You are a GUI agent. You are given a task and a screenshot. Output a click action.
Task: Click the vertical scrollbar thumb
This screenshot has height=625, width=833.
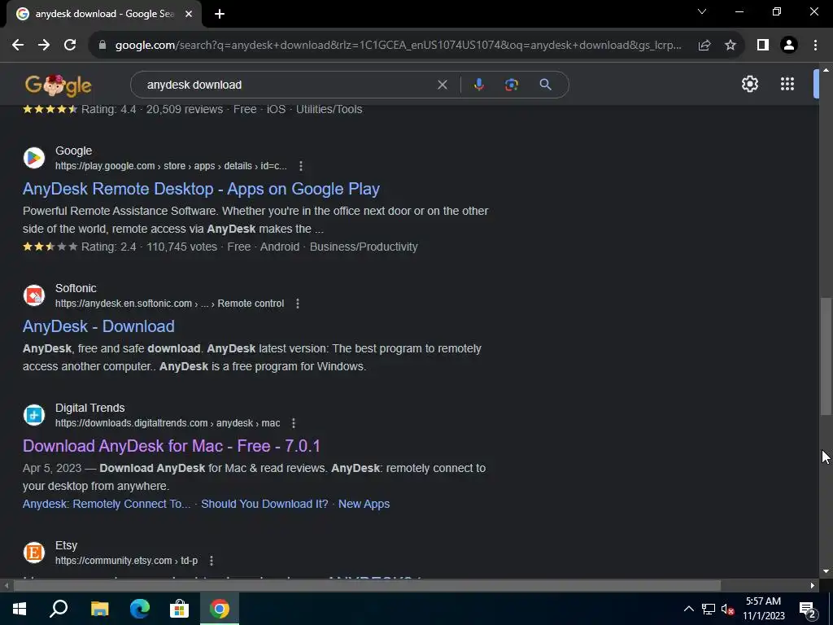tap(826, 356)
